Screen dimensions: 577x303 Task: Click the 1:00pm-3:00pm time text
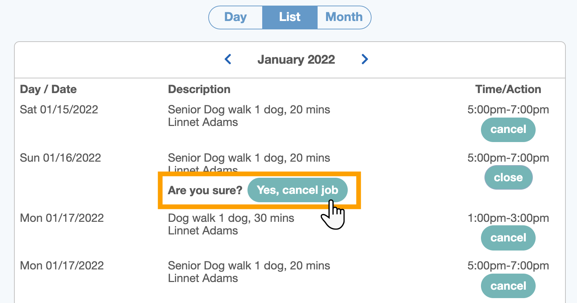[508, 218]
